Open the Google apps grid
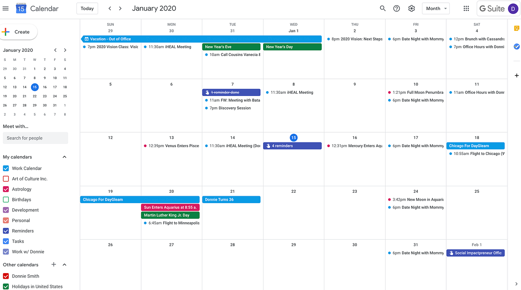Screen dimensions: 521x290 (466, 8)
